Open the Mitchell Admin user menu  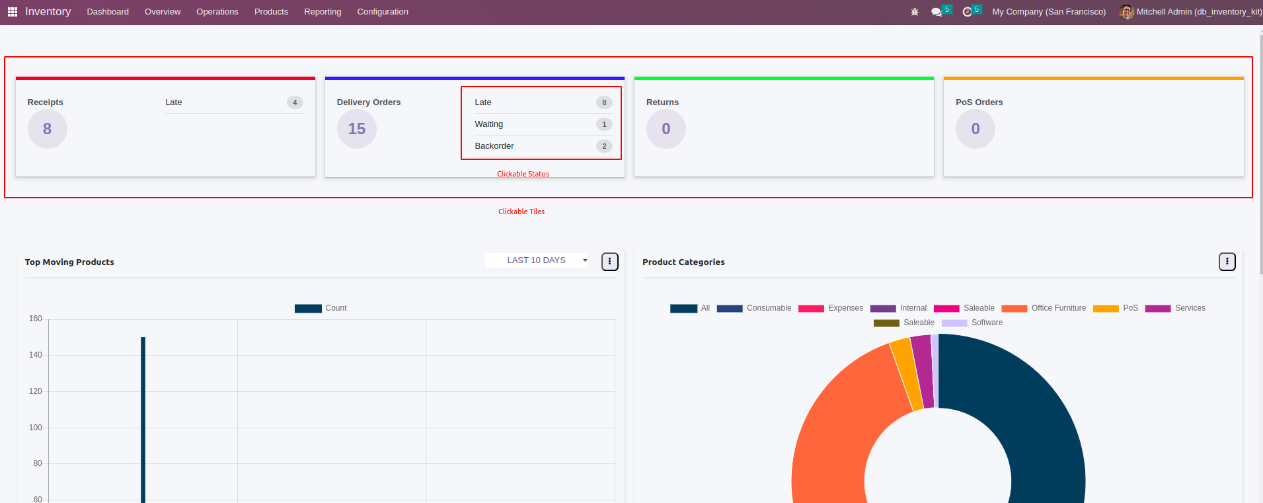click(x=1190, y=12)
